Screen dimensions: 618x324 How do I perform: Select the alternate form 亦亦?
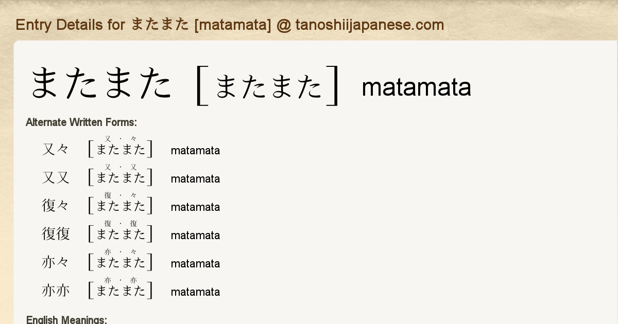(x=56, y=291)
